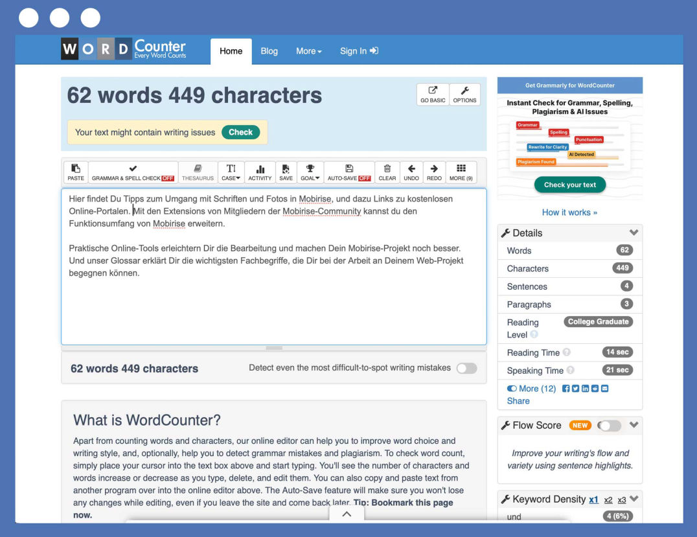This screenshot has height=537, width=697.
Task: Collapse the Keyword Density panel chevron
Action: [x=634, y=499]
